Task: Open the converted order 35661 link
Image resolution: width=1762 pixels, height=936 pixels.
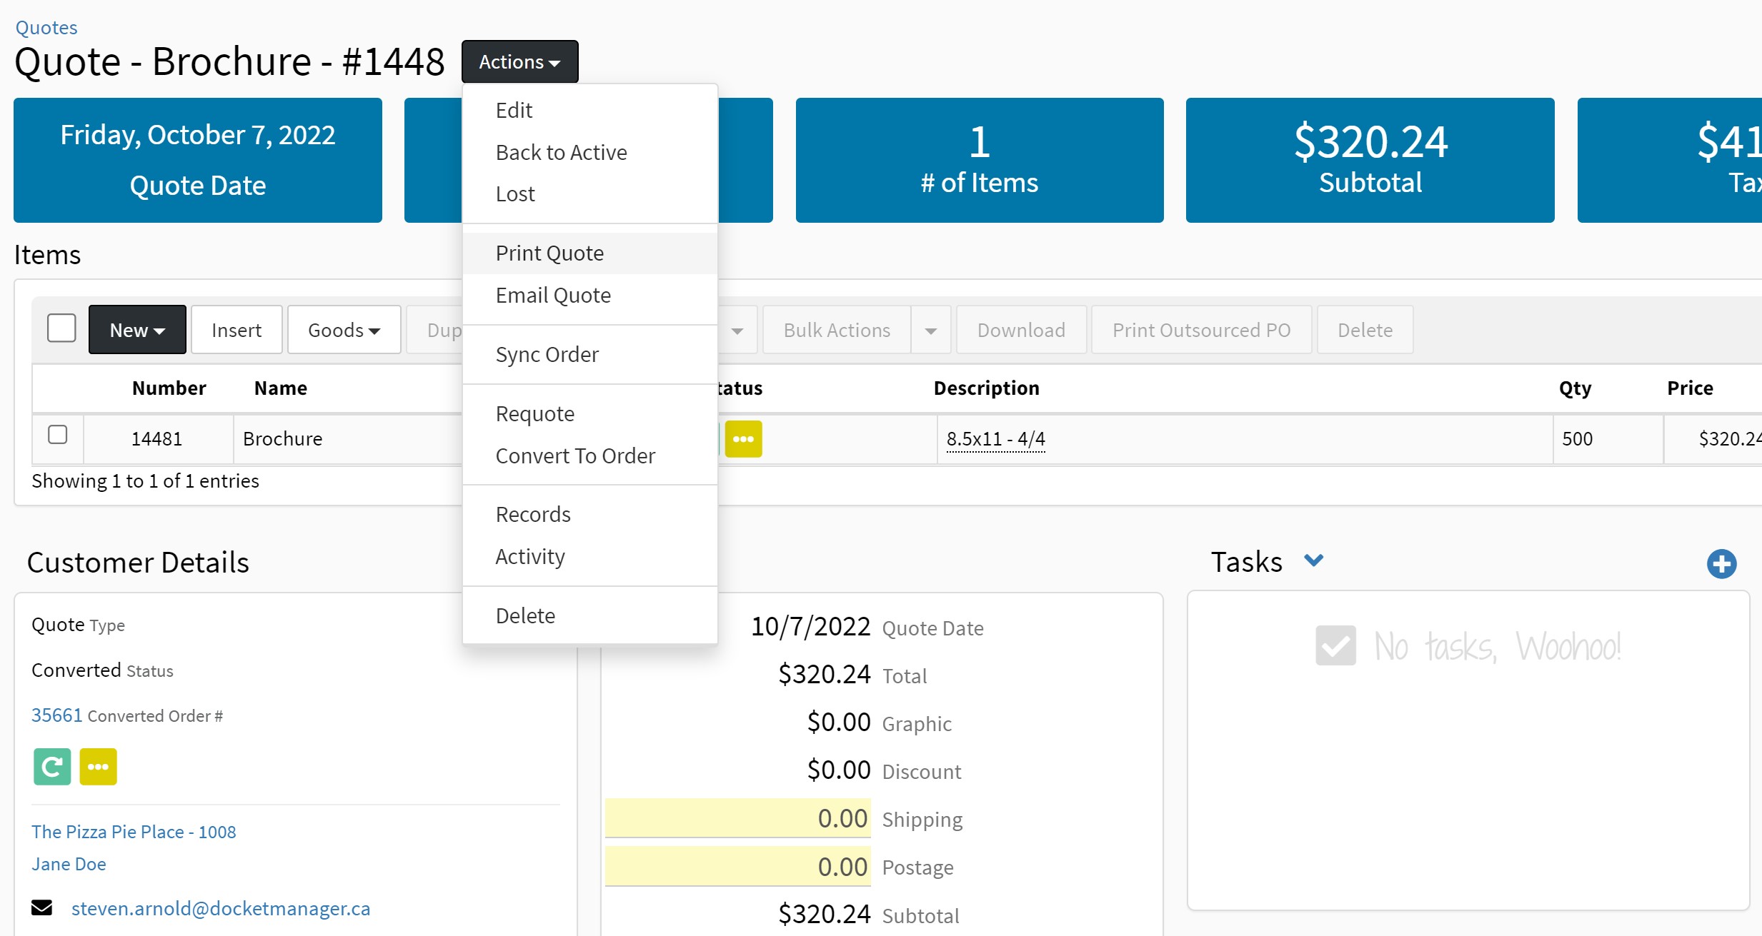Action: [56, 715]
